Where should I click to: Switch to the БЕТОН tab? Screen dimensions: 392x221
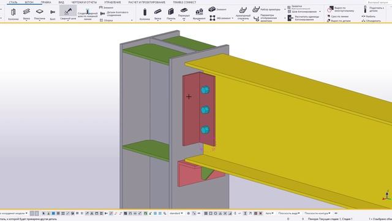(29, 2)
